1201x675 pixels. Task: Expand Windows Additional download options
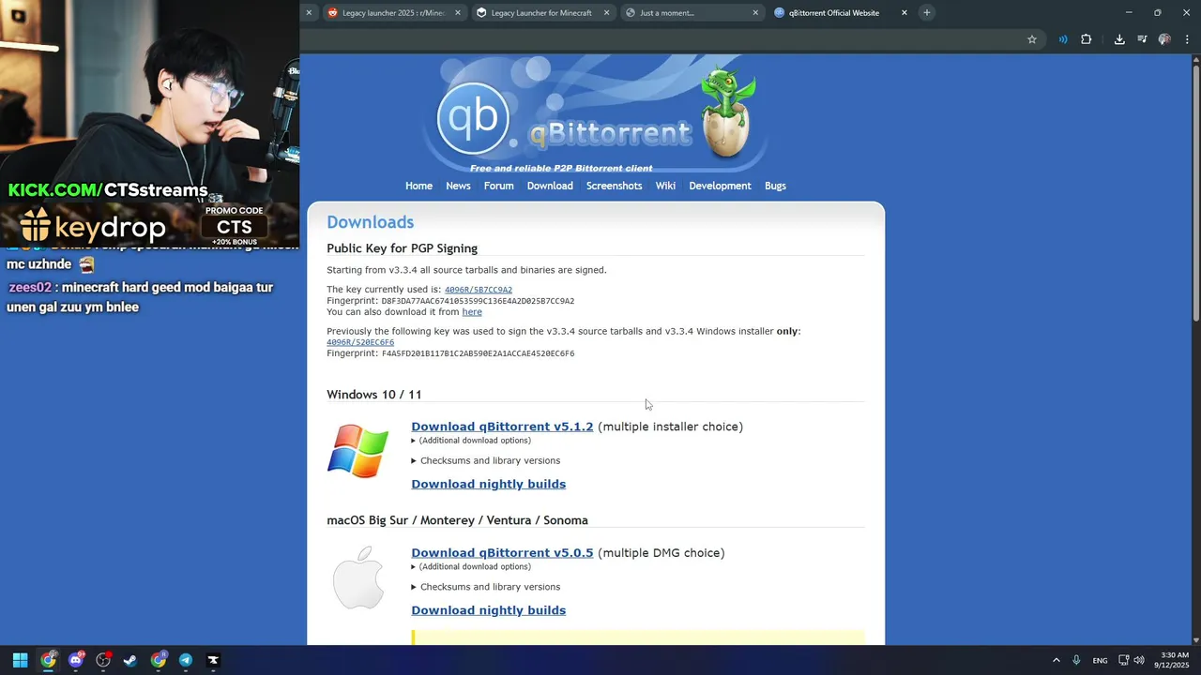click(x=471, y=441)
